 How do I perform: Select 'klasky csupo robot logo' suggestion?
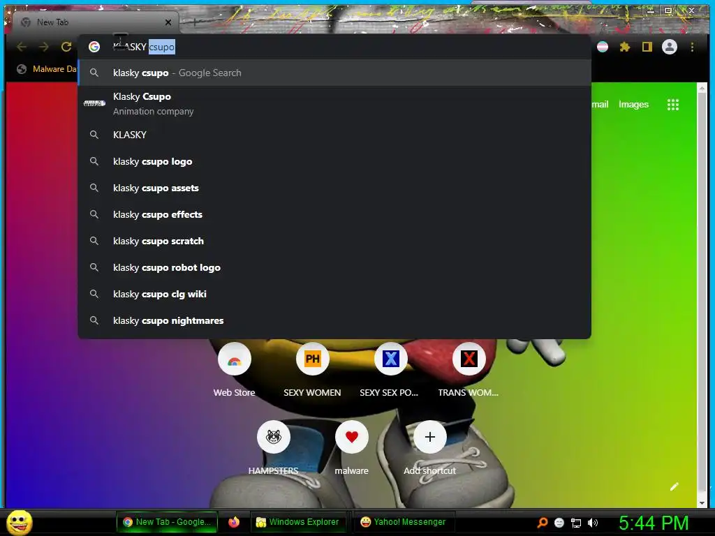click(x=334, y=267)
